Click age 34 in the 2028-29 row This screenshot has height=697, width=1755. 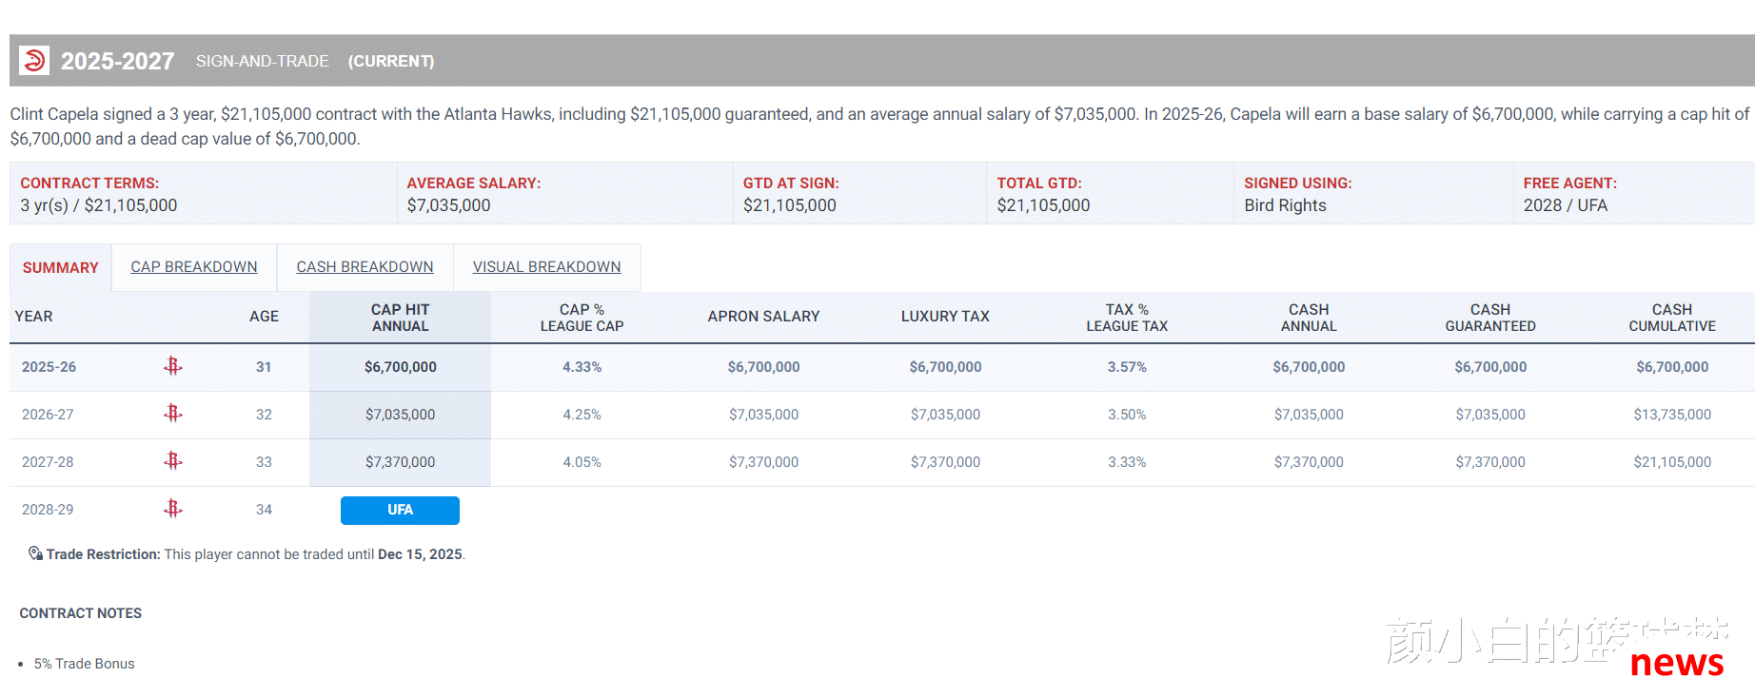pos(264,510)
